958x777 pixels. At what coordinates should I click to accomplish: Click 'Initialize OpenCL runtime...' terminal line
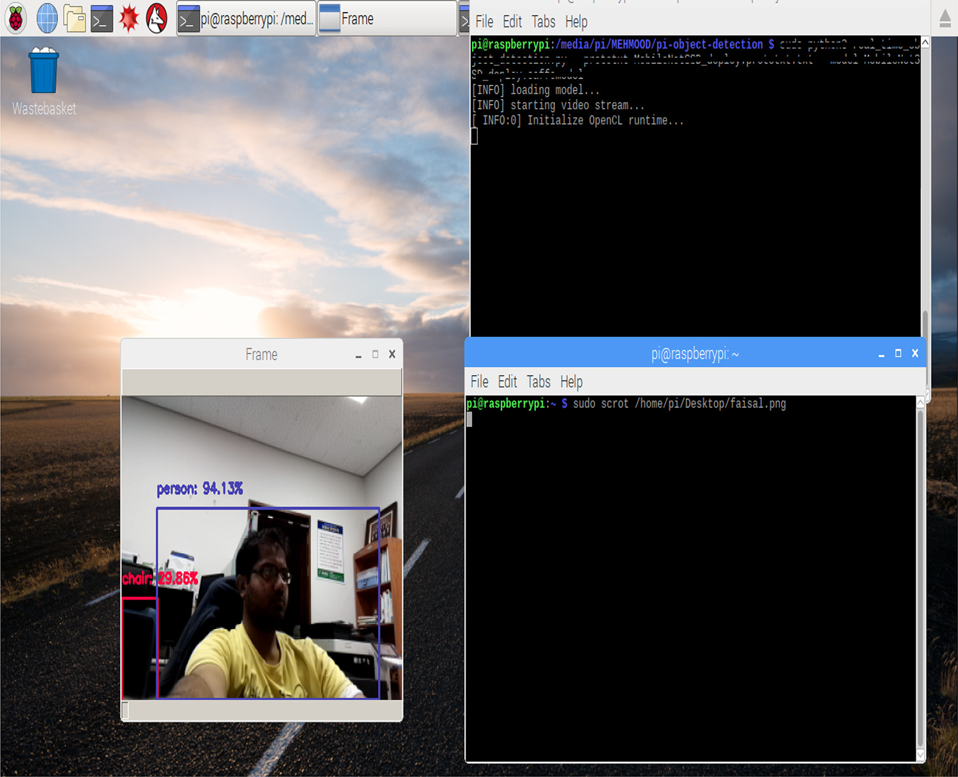coord(605,121)
